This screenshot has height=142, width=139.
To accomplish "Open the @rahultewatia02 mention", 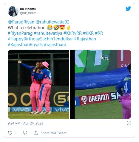I will click(x=52, y=22).
